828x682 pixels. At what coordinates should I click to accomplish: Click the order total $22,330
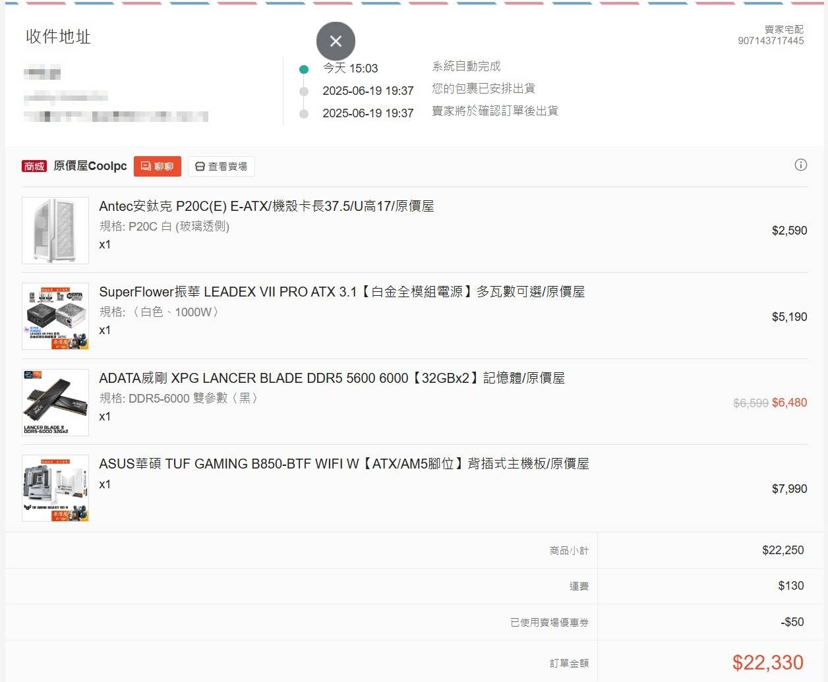coord(767,662)
